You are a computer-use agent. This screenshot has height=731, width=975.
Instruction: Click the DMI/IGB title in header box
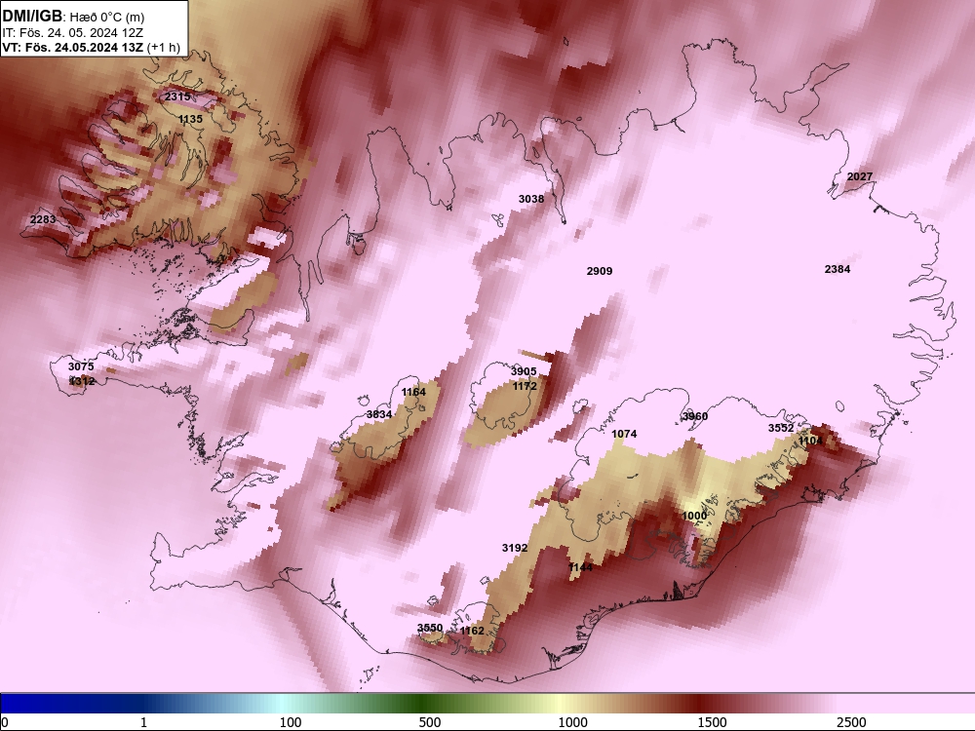click(33, 16)
